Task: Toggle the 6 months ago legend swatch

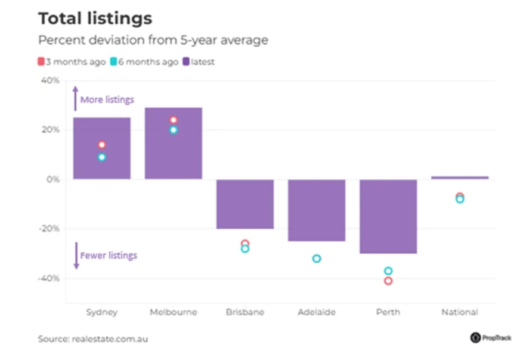Action: click(x=114, y=62)
